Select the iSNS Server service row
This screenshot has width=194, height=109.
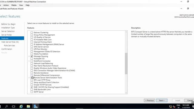pyautogui.click(x=41, y=47)
